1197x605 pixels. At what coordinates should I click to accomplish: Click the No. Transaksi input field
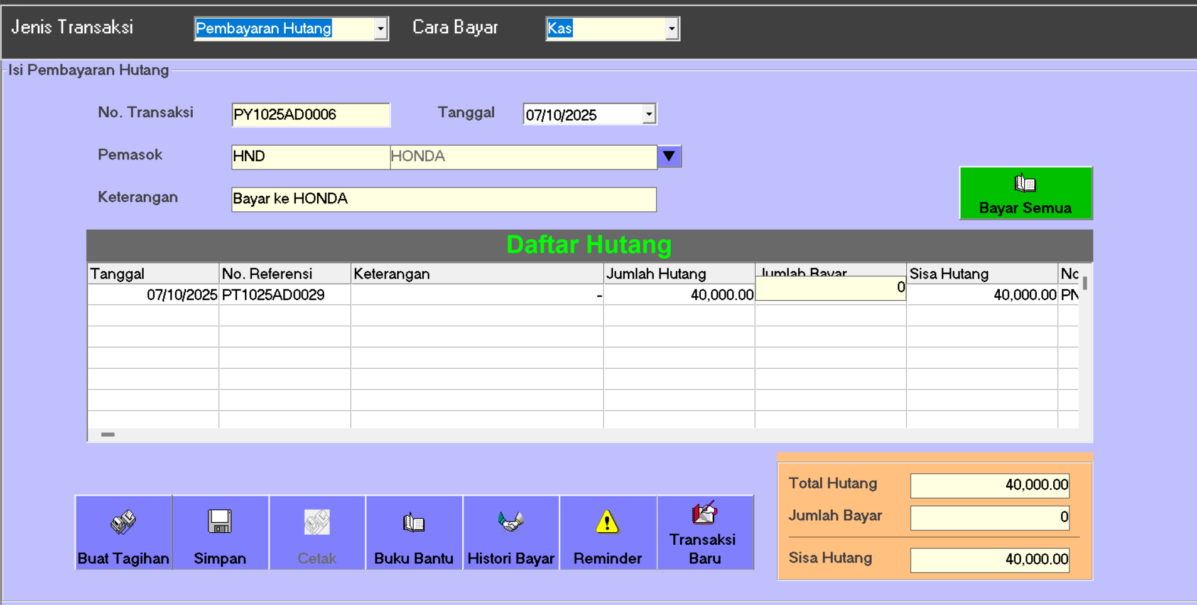[x=310, y=115]
